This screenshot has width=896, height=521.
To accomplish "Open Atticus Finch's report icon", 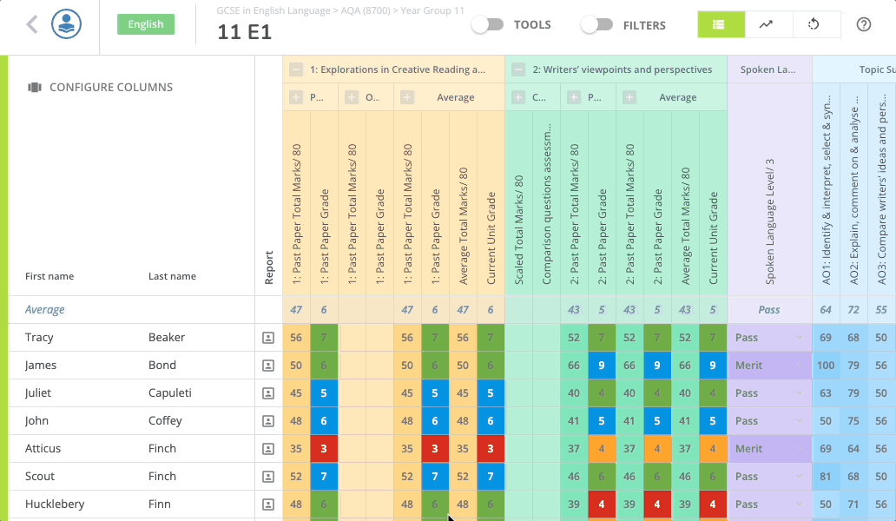I will coord(268,449).
